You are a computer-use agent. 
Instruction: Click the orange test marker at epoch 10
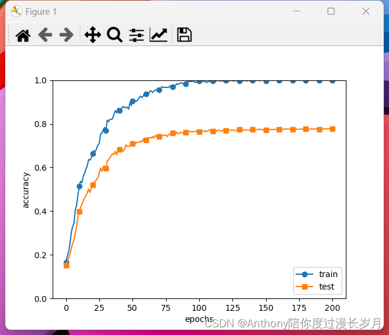pos(79,212)
